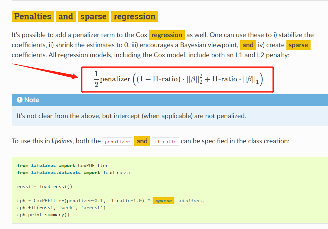Image resolution: width=328 pixels, height=229 pixels.
Task: Click 'lifelines.datasets' in the import statement
Action: pos(56,173)
